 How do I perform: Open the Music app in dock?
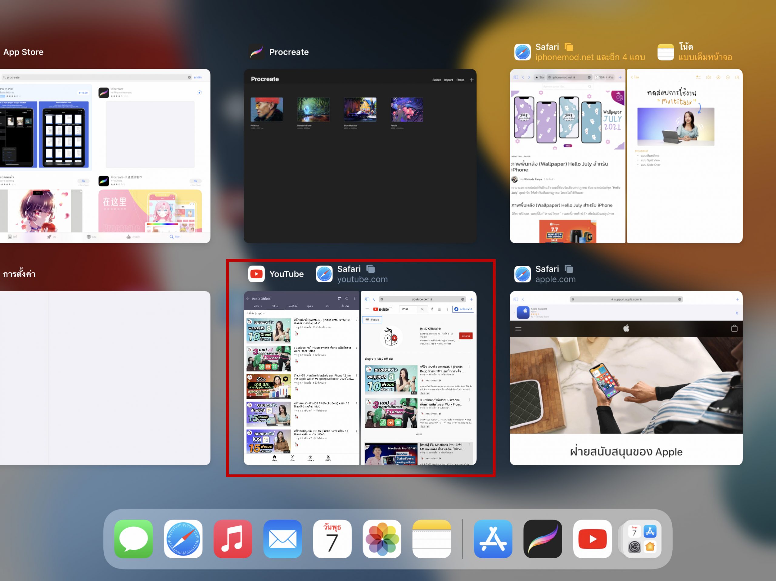(232, 539)
